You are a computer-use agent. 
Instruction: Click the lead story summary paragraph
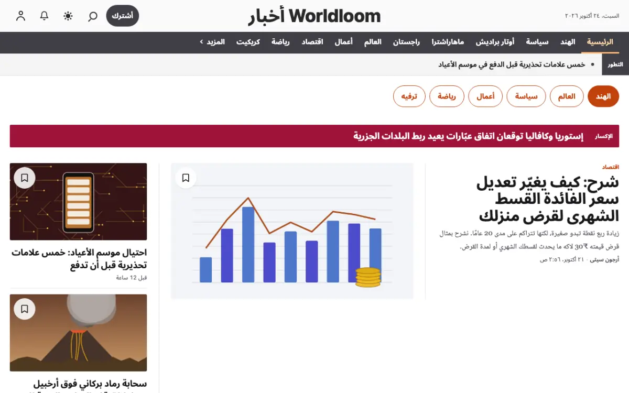(528, 240)
